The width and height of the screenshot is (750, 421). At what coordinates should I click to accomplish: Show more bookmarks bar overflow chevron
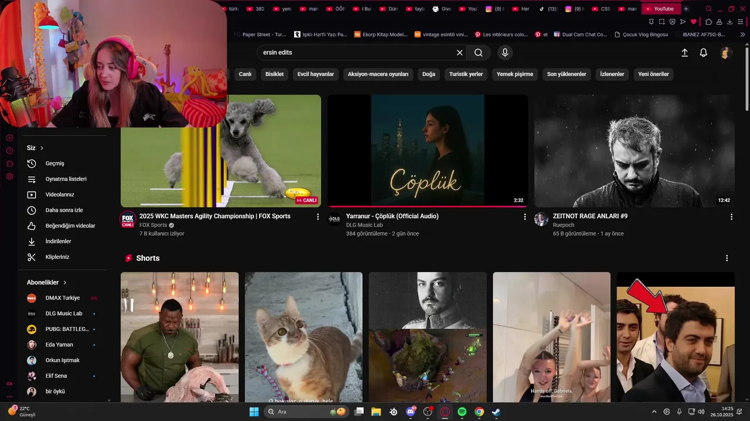[743, 34]
